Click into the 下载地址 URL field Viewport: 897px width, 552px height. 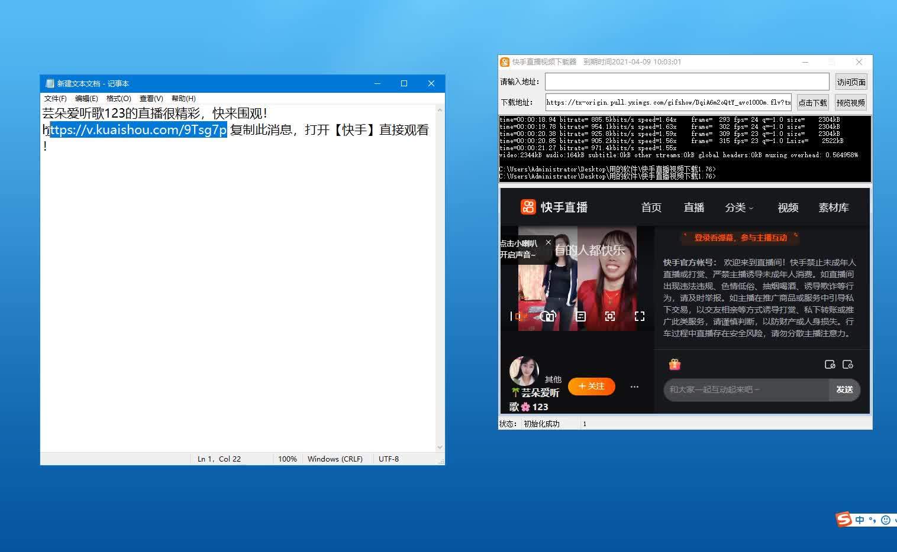coord(668,102)
